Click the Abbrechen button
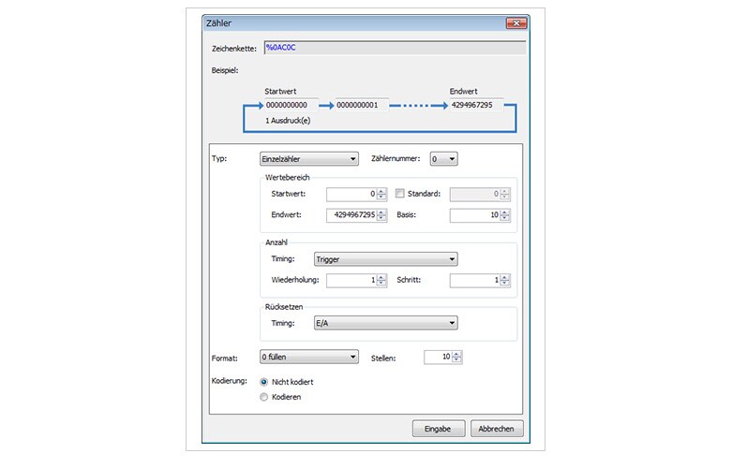Screen dimensions: 732x468 point(497,429)
